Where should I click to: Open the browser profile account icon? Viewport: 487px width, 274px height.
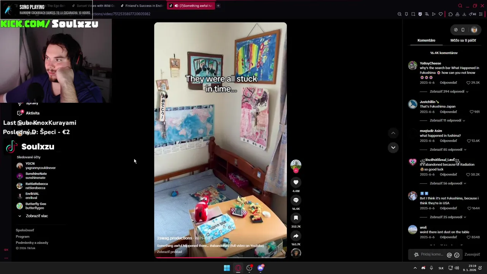pos(457,14)
